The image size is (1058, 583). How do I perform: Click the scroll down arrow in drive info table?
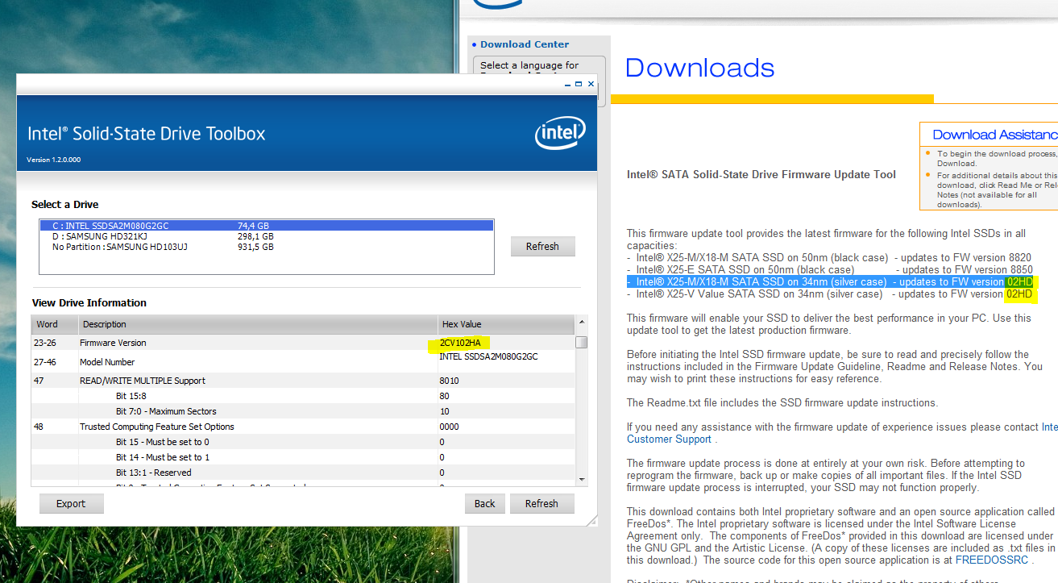click(x=582, y=480)
